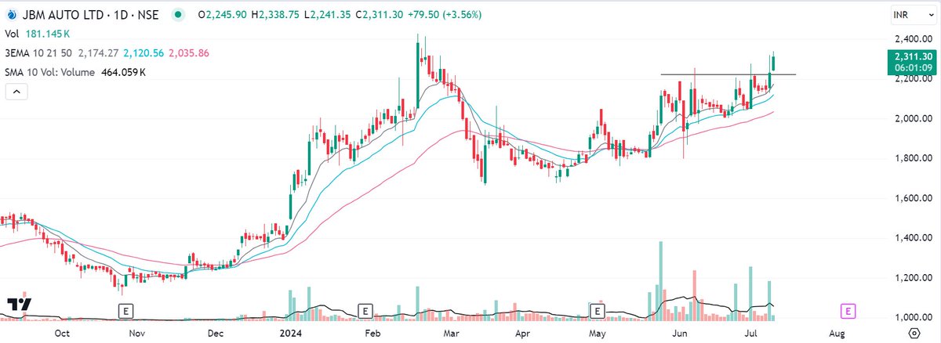Click the current price label 2,311.30

point(911,56)
